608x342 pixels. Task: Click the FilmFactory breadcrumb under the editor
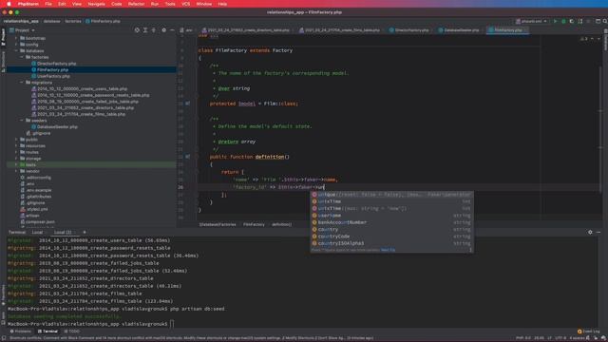(254, 224)
